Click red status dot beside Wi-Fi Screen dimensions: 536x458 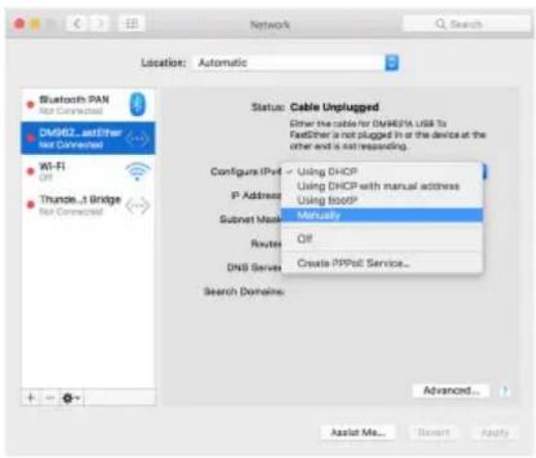click(x=31, y=171)
